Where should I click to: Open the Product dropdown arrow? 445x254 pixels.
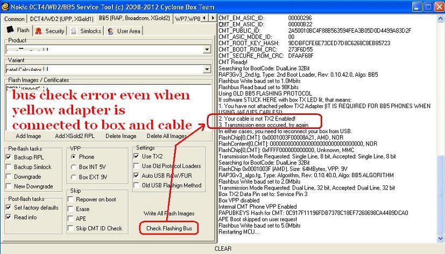pyautogui.click(x=207, y=49)
